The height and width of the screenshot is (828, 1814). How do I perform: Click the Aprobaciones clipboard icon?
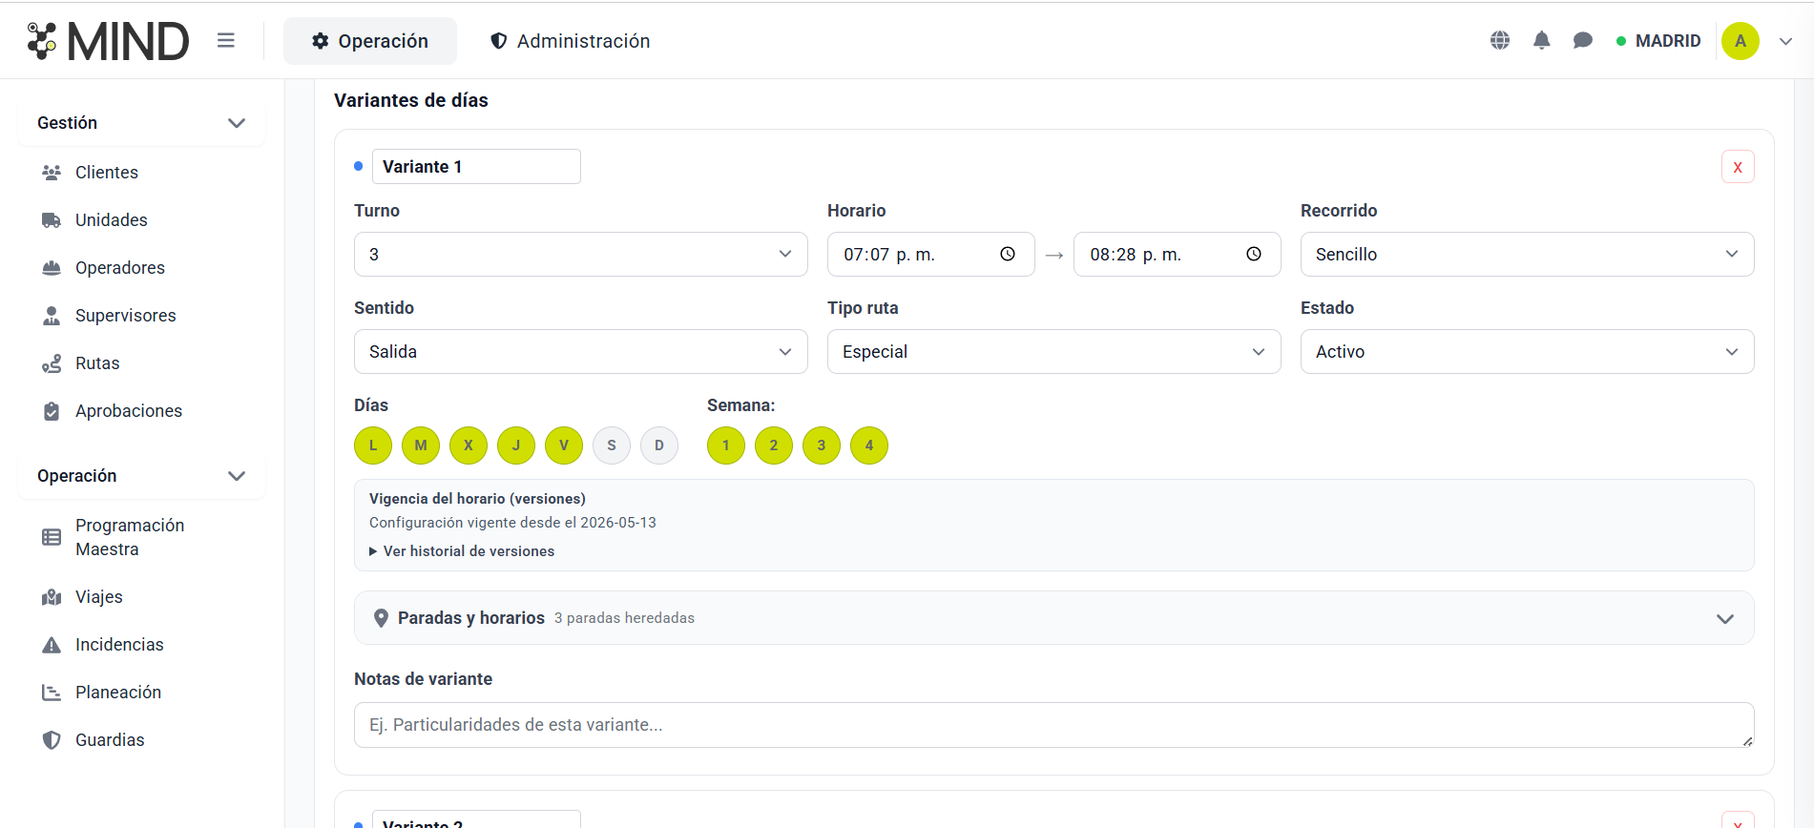[x=52, y=411]
